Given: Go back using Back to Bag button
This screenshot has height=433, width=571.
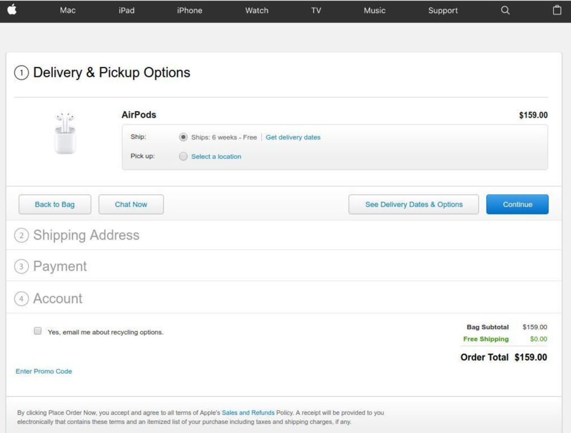Looking at the screenshot, I should (55, 204).
